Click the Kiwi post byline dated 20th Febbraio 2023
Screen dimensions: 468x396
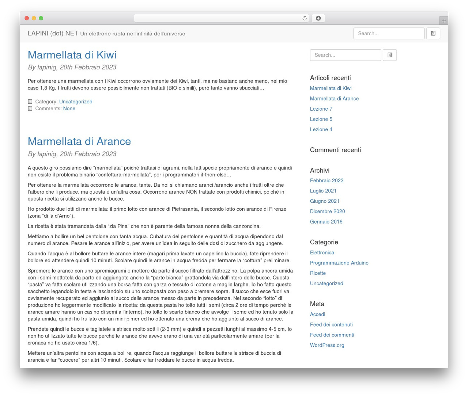tap(72, 67)
